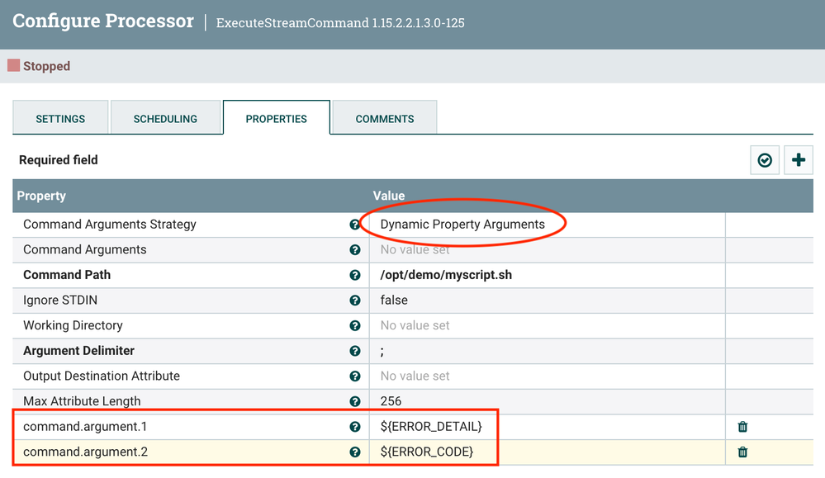This screenshot has width=825, height=478.
Task: Select the Command Arguments Strategy property name
Action: [110, 225]
